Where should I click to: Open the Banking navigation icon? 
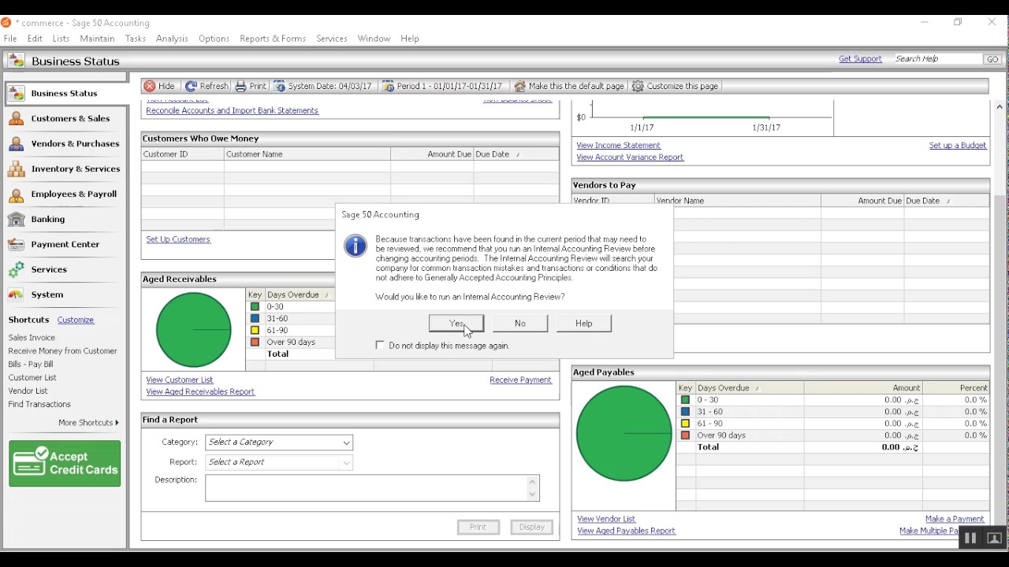pyautogui.click(x=17, y=219)
